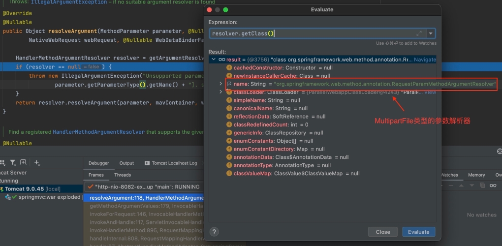Screen dimensions: 502x246
Task: Expand the classLoader field node
Action: (x=221, y=92)
